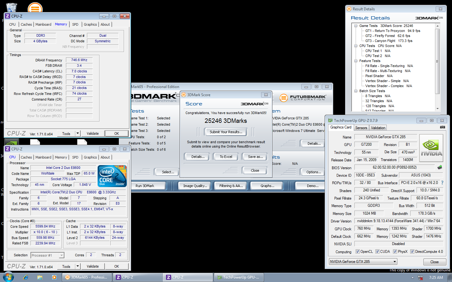The width and height of the screenshot is (452, 282).
Task: Click Submit Your Results button
Action: point(226,132)
